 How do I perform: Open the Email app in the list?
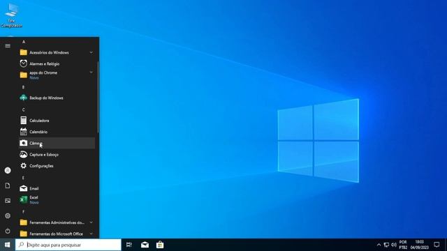tap(57, 188)
